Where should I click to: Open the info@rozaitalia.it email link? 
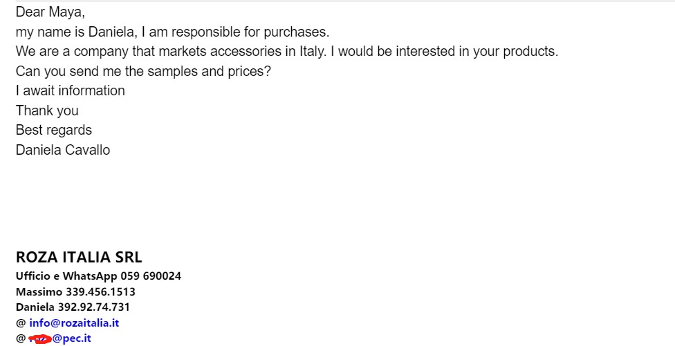pos(73,323)
